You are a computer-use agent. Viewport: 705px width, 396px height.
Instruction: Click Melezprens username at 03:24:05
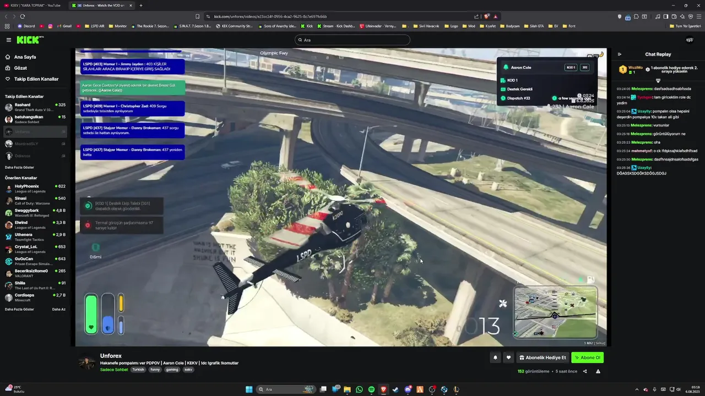pyautogui.click(x=642, y=89)
